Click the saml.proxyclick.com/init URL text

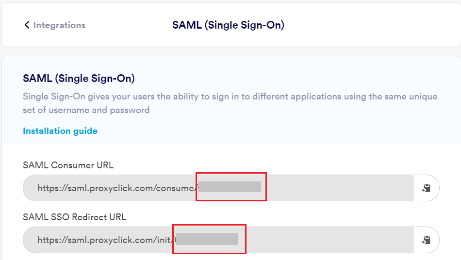point(105,240)
